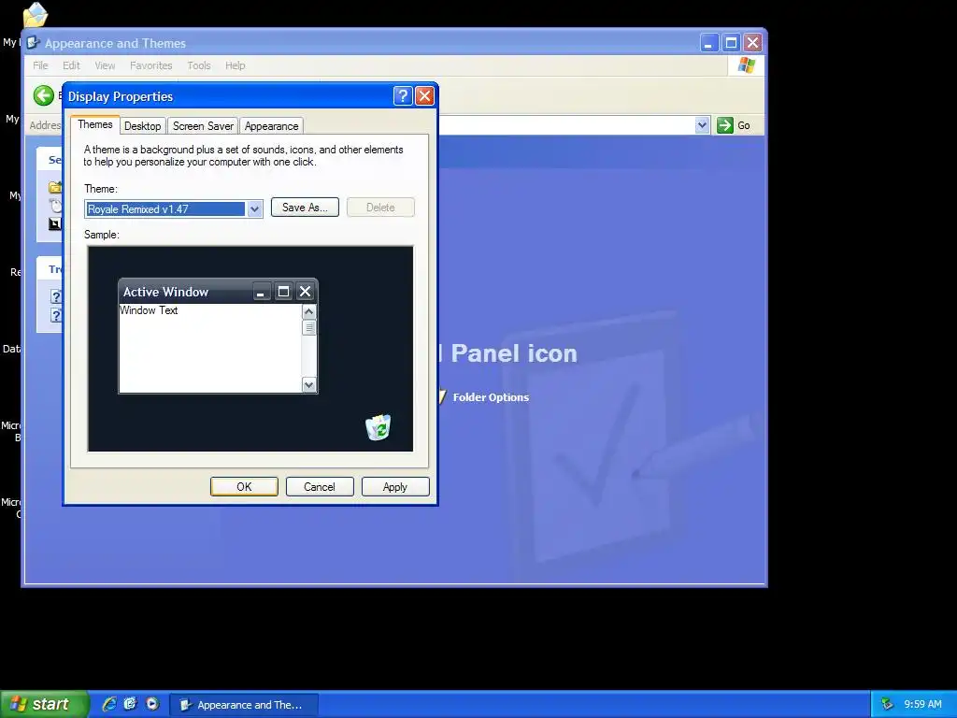
Task: Click the sample Active Window preview
Action: pyautogui.click(x=218, y=337)
